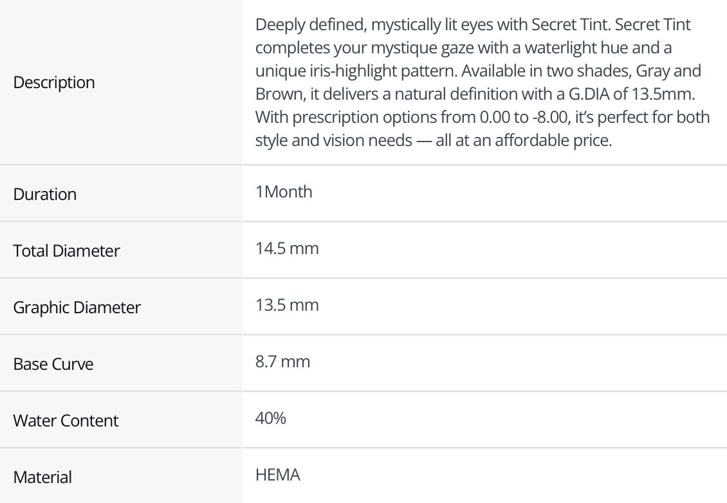Select the 13.5 mm value in the Graphic Diameter row
This screenshot has height=503, width=727.
[287, 305]
